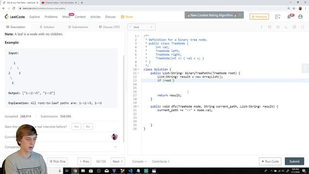The height and width of the screenshot is (174, 309).
Task: Click Run Code
Action: pos(270,161)
